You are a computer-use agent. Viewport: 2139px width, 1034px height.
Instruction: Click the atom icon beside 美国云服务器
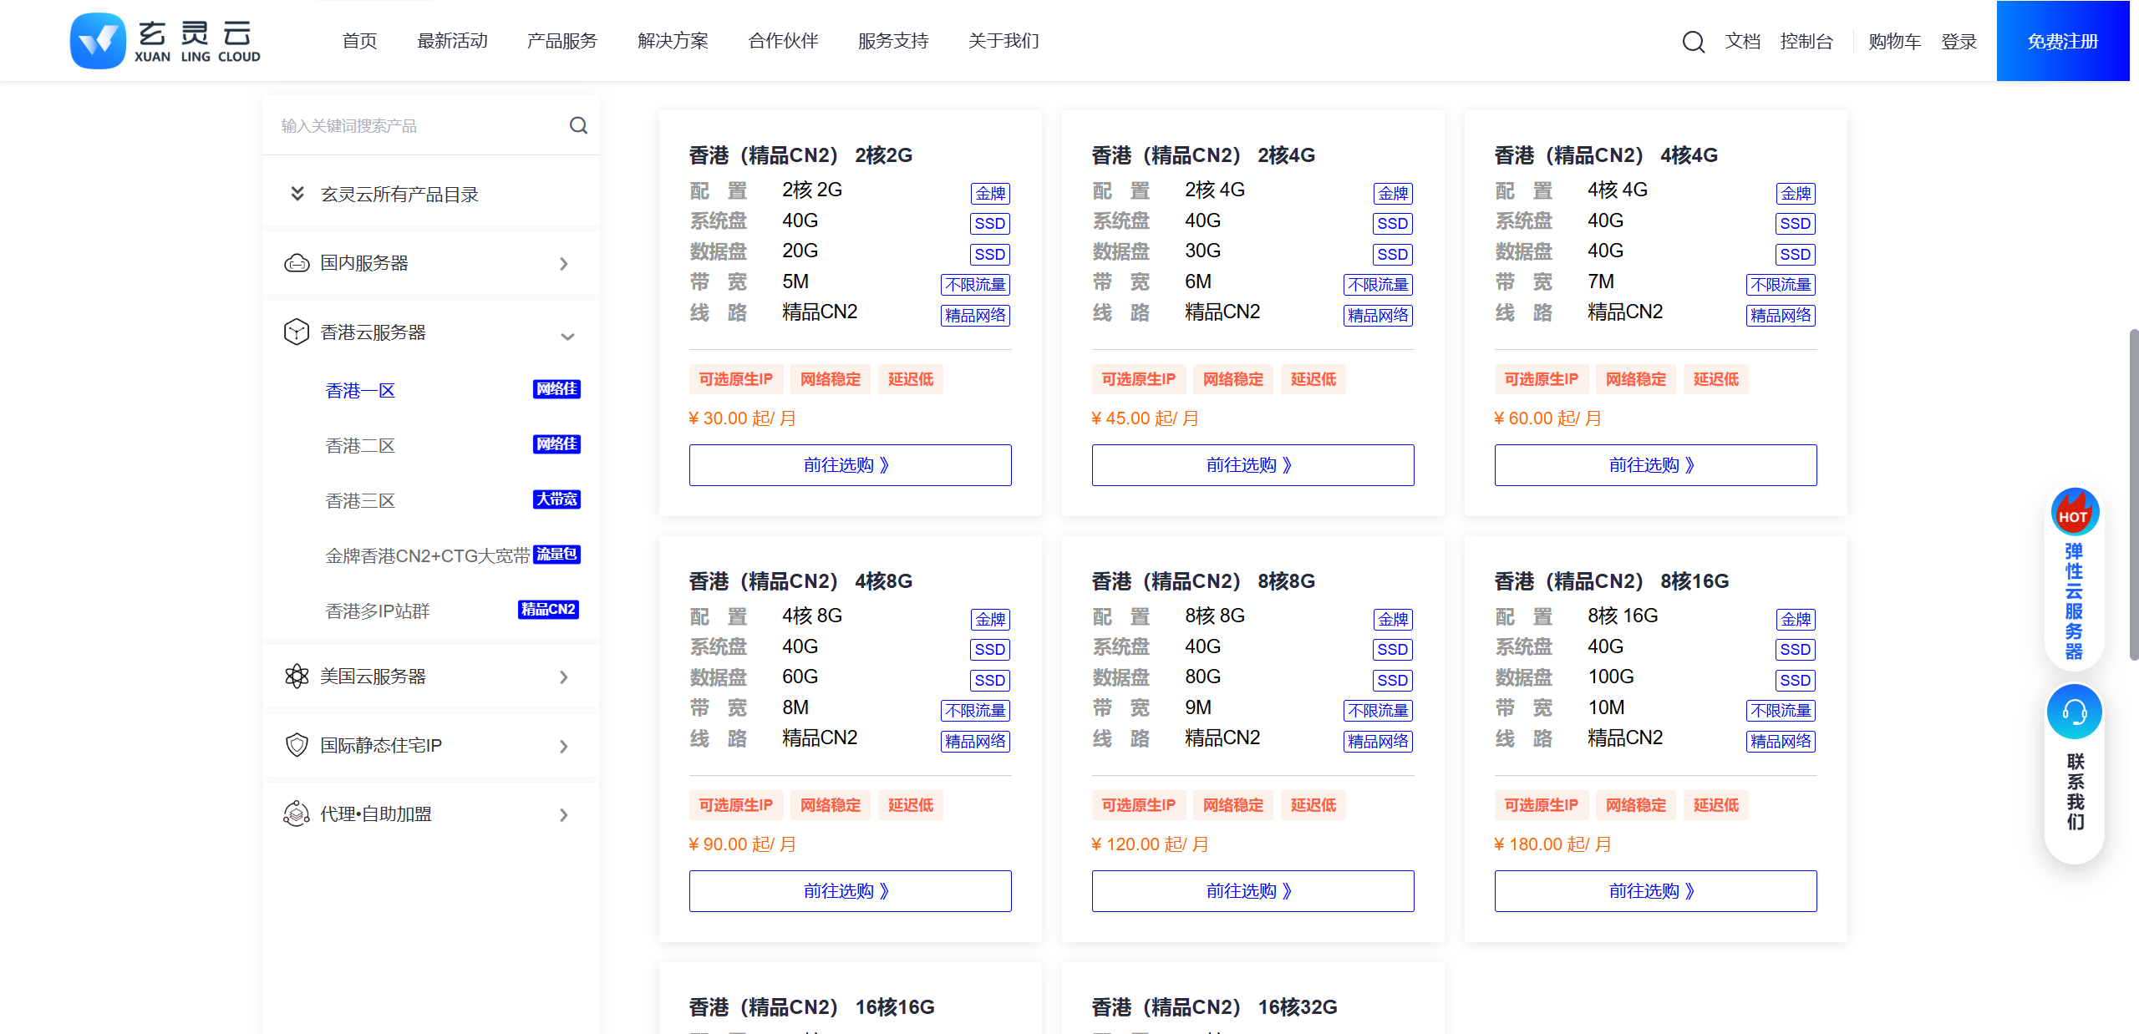point(297,677)
